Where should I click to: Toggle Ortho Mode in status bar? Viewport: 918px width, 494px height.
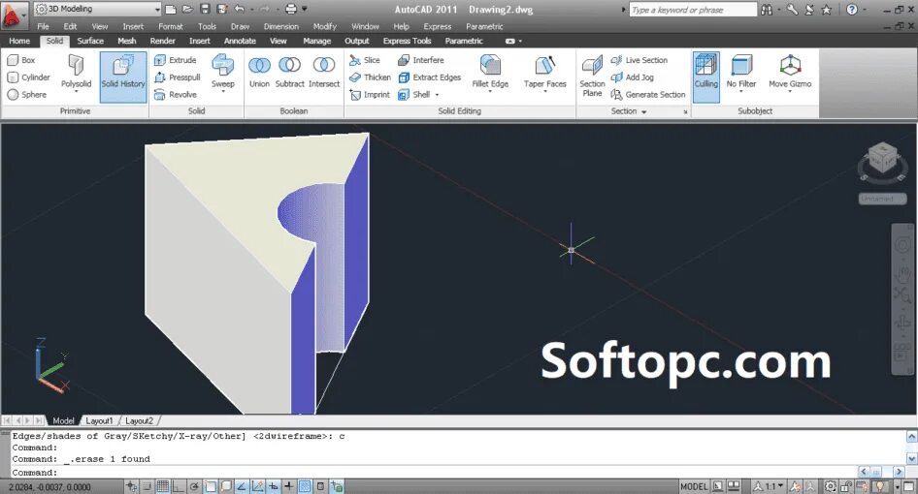178,486
